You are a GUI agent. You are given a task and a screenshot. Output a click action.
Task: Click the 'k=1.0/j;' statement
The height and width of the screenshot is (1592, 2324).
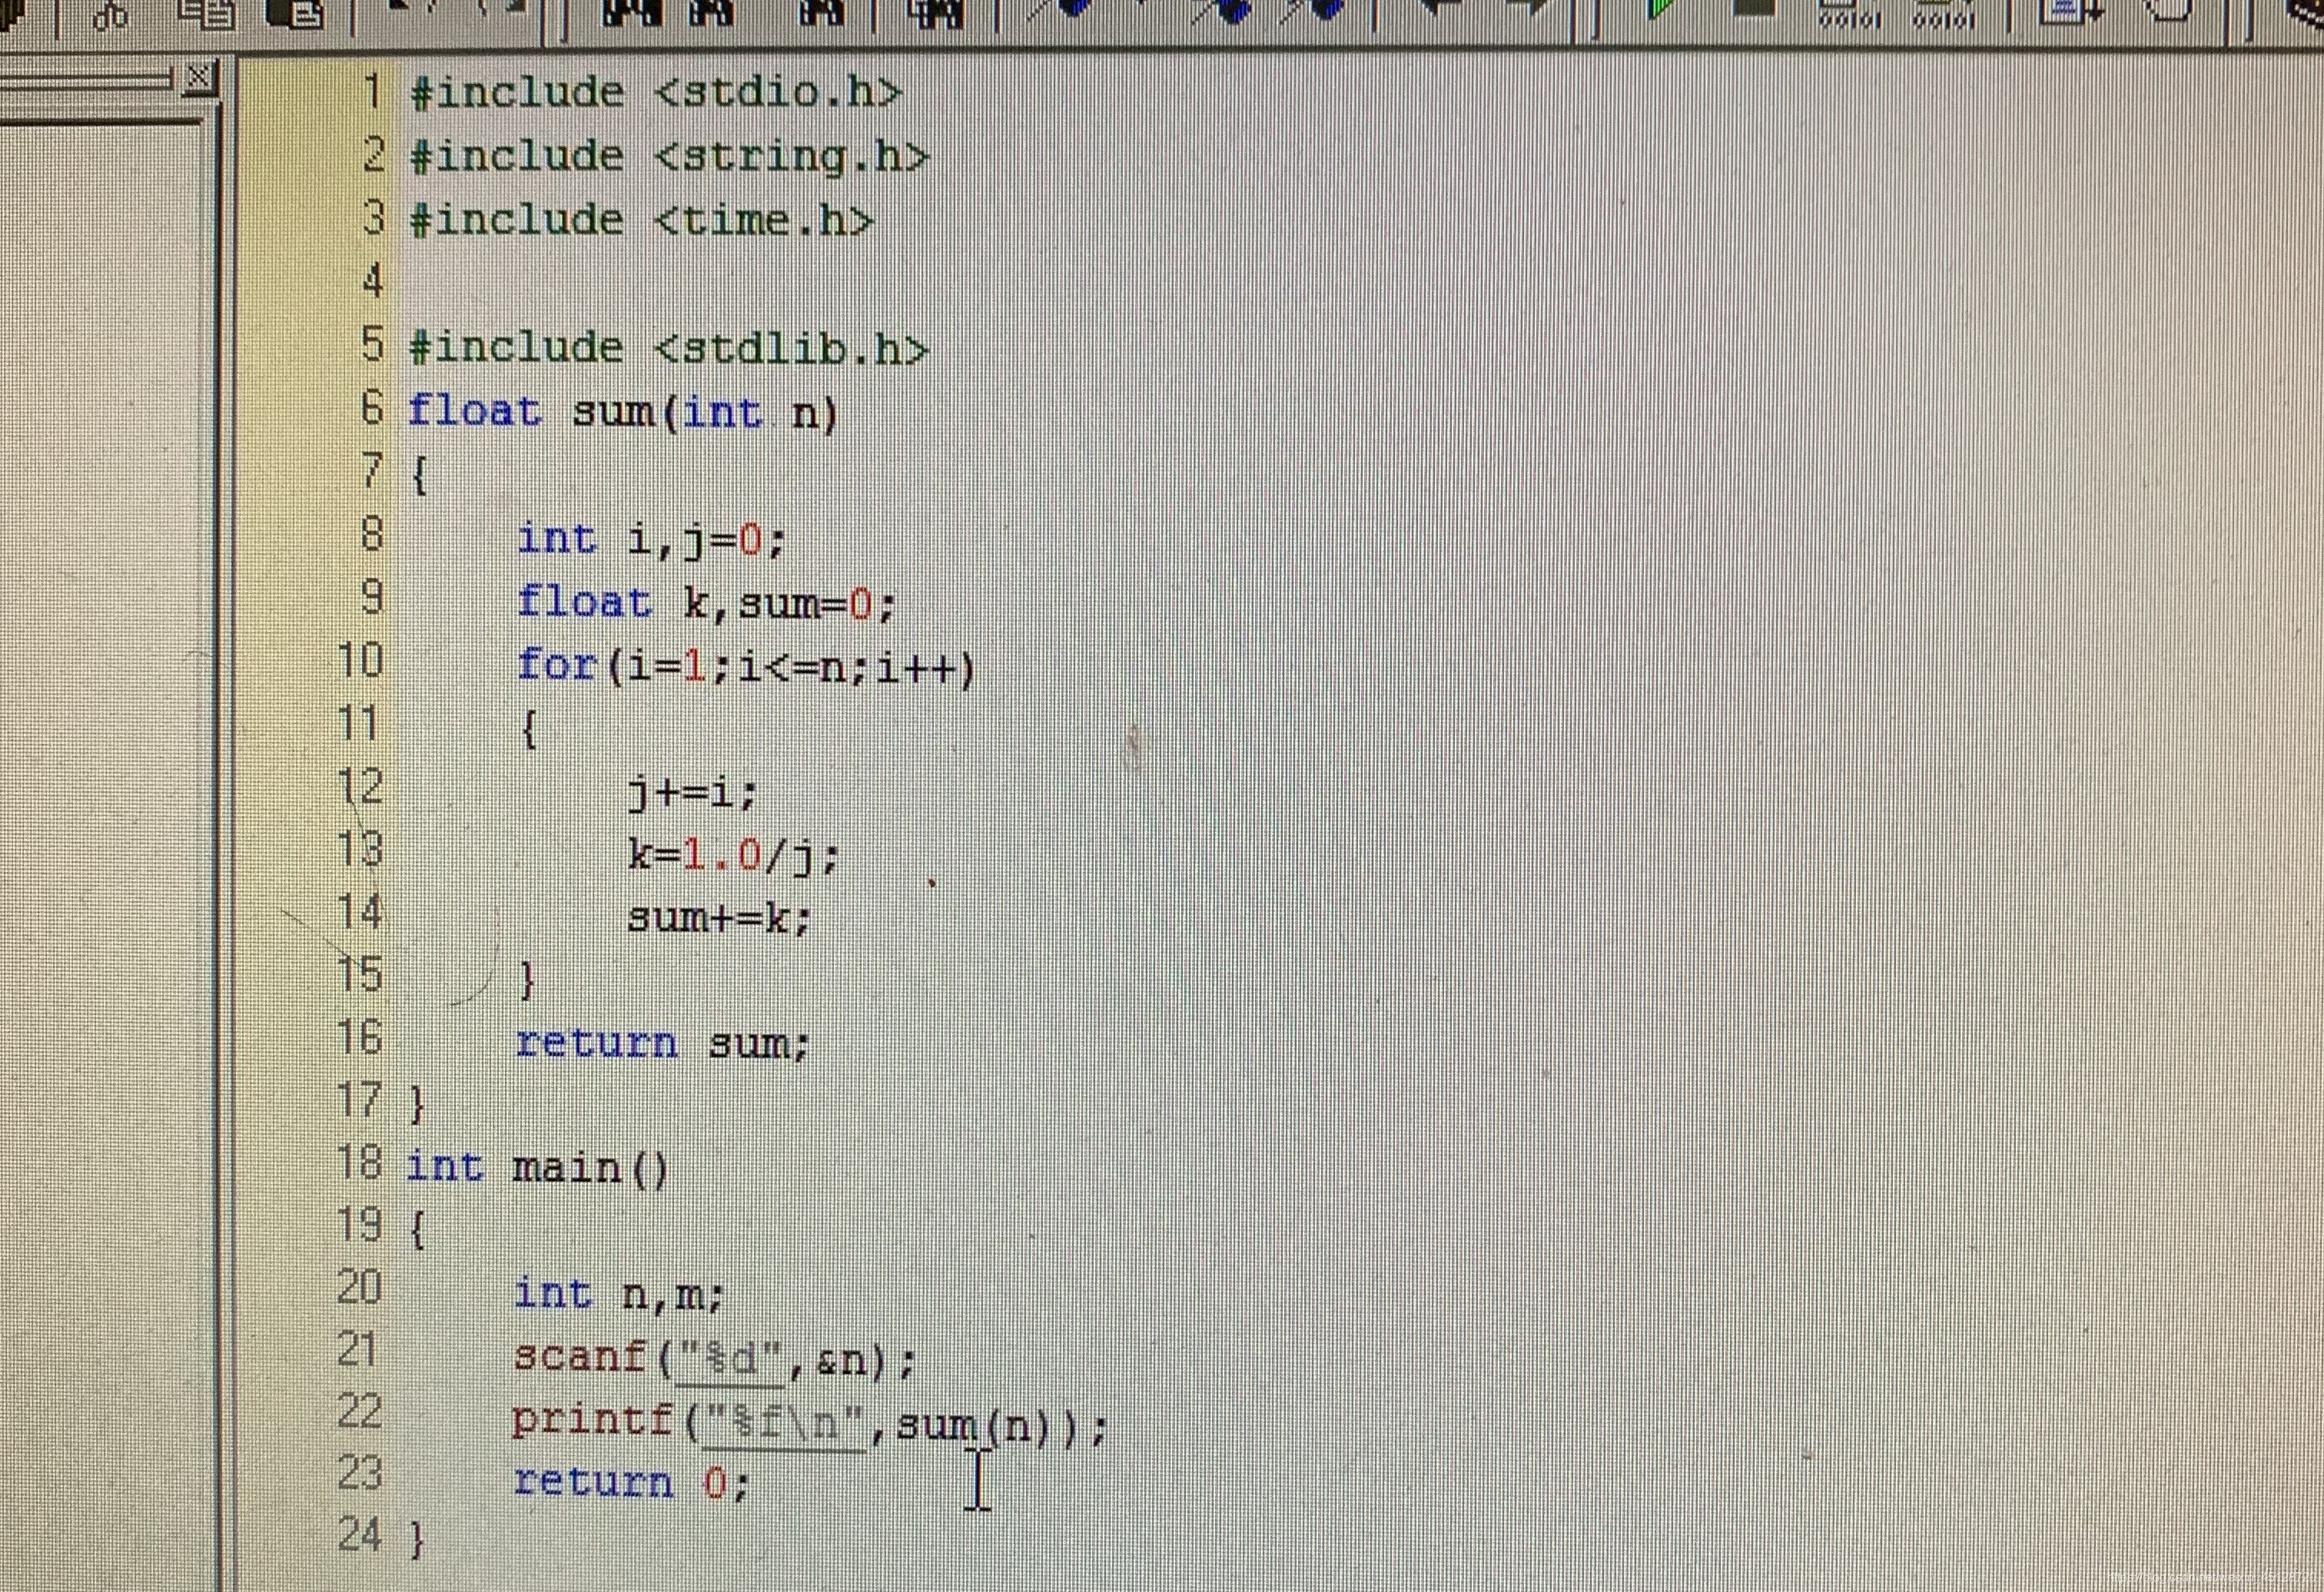(733, 856)
